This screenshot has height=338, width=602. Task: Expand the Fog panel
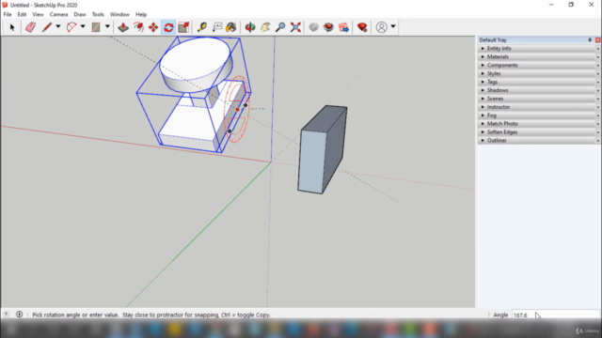pos(539,115)
